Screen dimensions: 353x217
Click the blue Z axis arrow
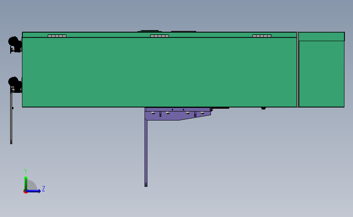(x=33, y=191)
